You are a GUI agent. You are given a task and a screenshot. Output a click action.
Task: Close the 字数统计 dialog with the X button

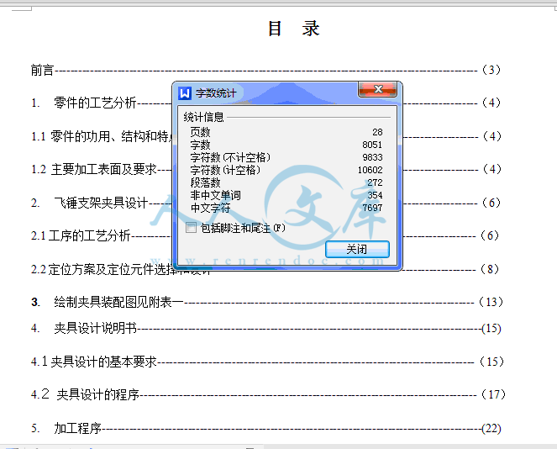click(377, 90)
